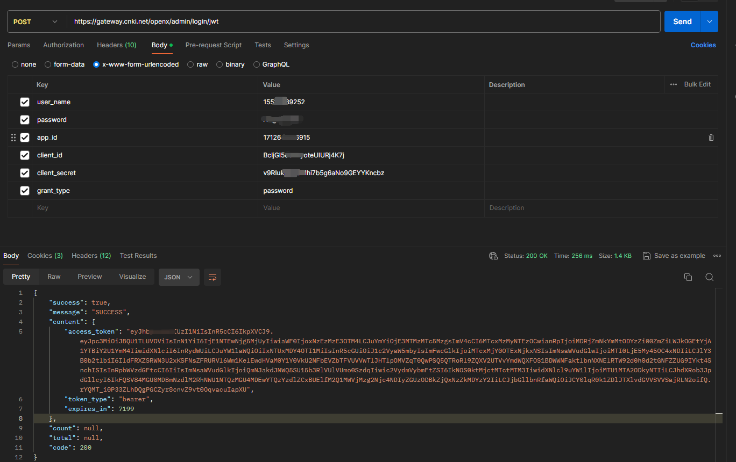Image resolution: width=736 pixels, height=462 pixels.
Task: Click the Status 200 OK indicator
Action: tap(526, 256)
